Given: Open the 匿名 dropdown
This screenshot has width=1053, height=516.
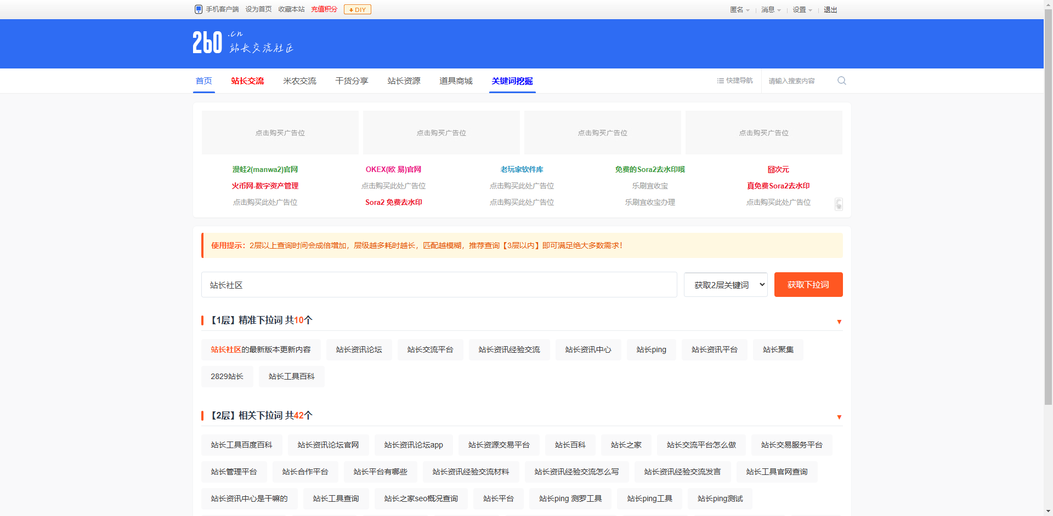Looking at the screenshot, I should point(739,10).
